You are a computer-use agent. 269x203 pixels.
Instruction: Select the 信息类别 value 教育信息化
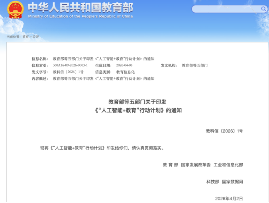[126, 72]
